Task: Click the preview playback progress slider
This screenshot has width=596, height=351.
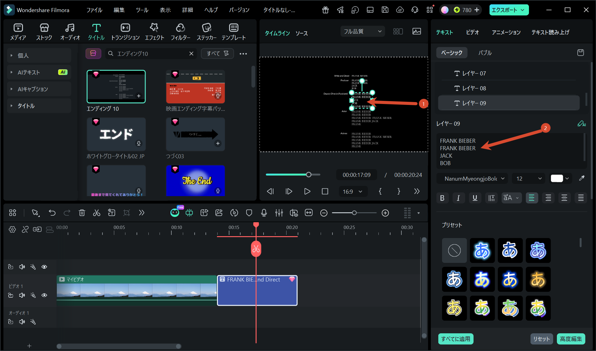Action: (293, 175)
